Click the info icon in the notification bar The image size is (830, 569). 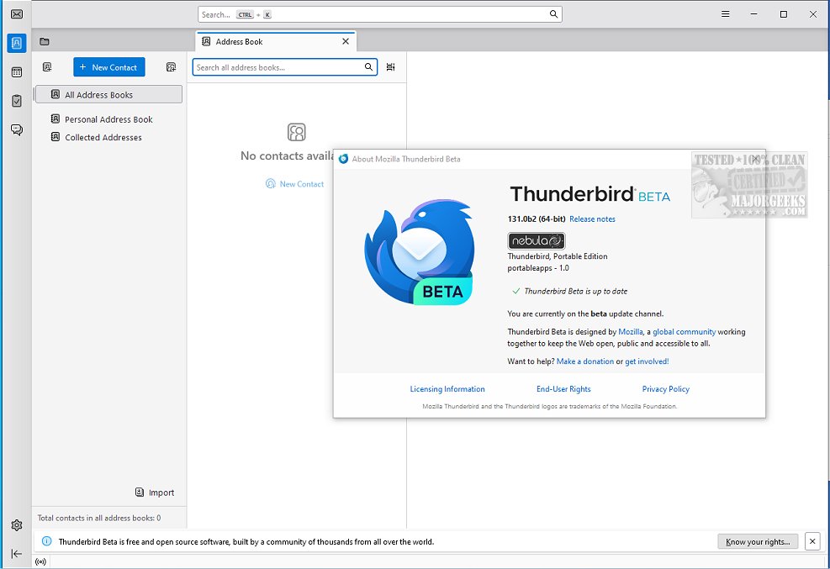point(46,541)
